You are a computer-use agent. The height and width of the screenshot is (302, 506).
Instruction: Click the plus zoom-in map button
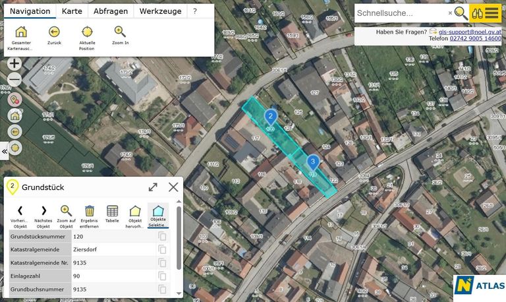tap(14, 64)
